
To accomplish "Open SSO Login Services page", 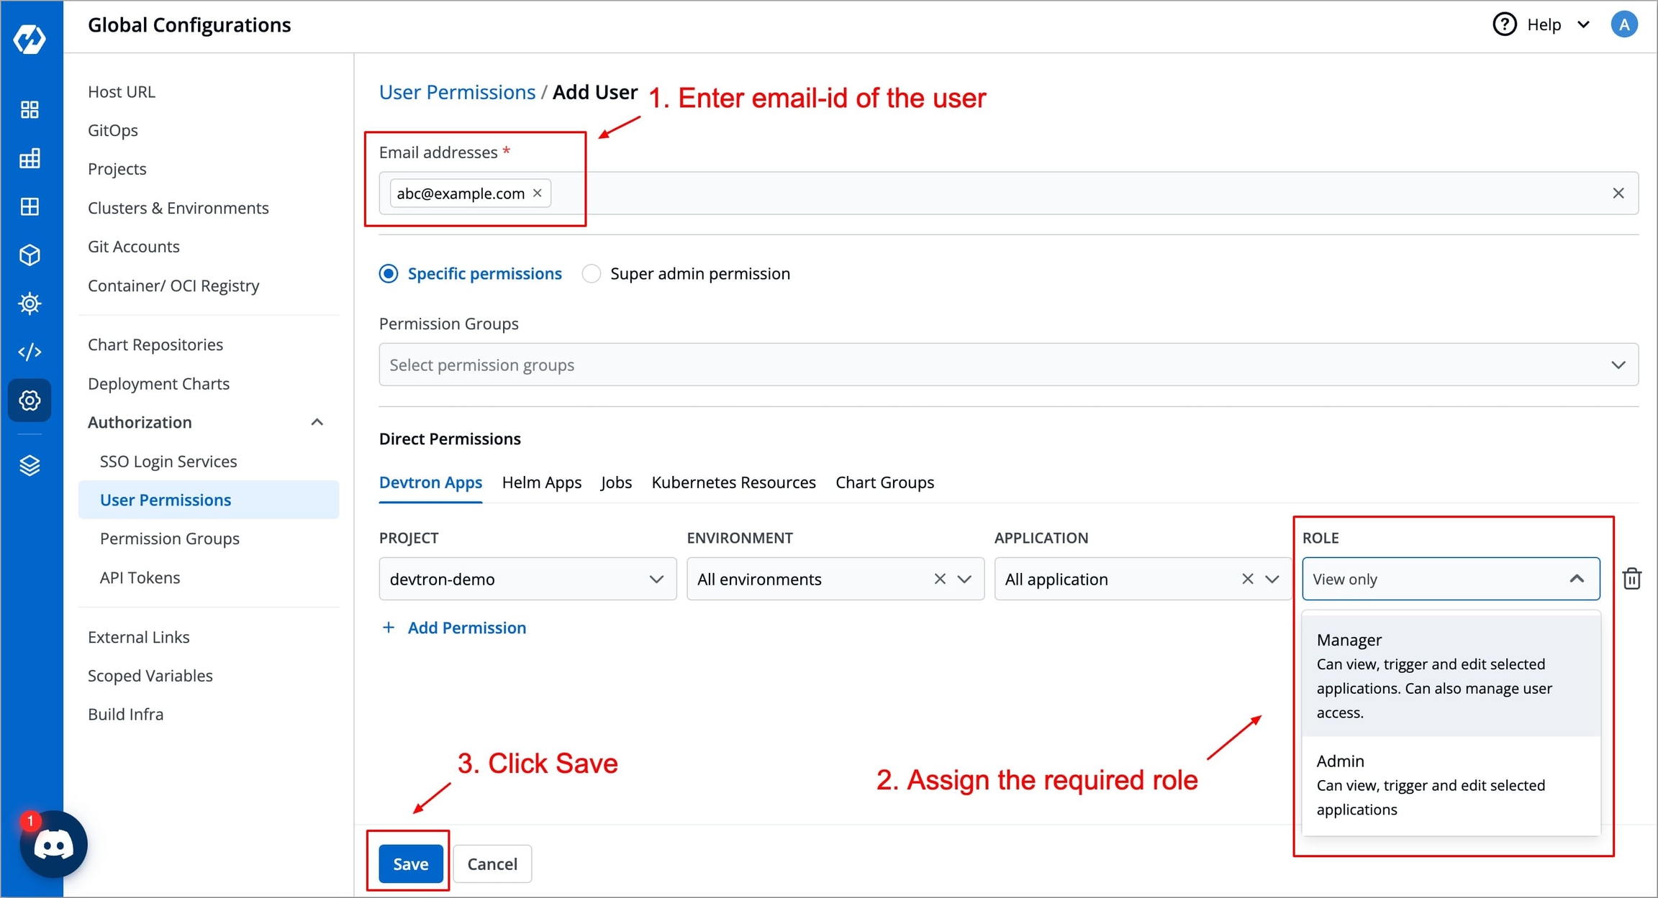I will (168, 461).
